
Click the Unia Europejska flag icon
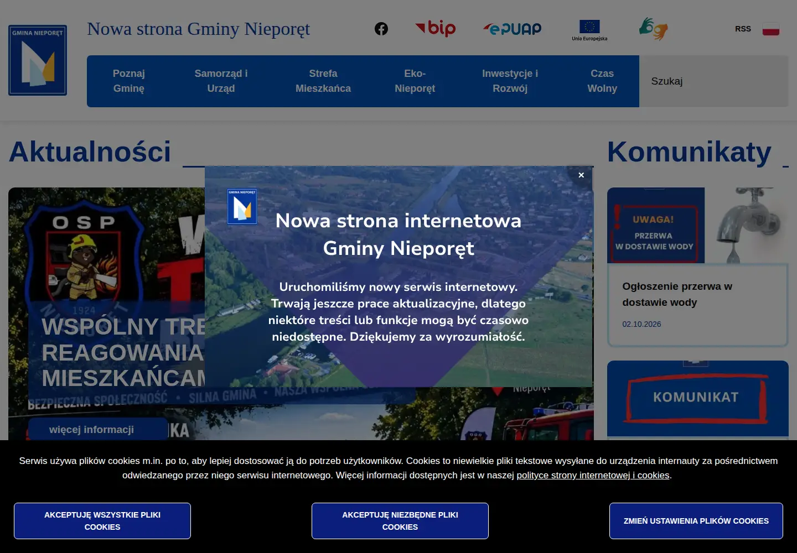(589, 30)
